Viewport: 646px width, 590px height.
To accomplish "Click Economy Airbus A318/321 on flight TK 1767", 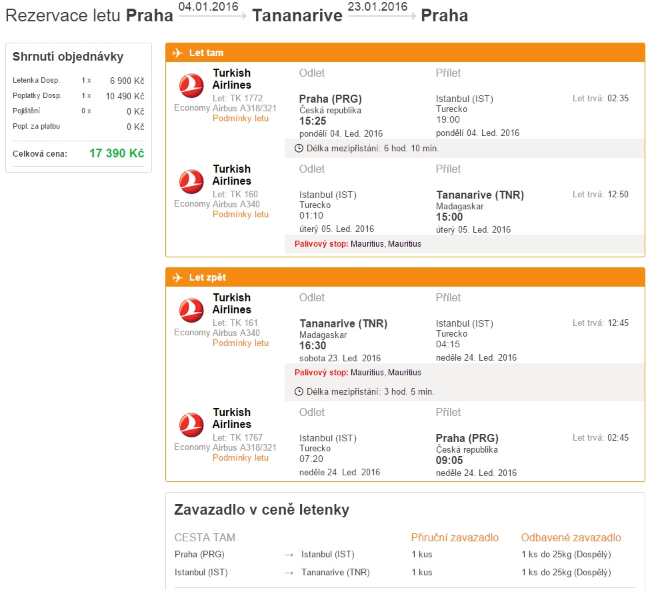I will point(225,447).
